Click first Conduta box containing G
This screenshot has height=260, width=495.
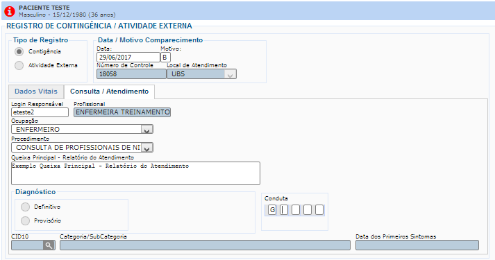coord(272,210)
